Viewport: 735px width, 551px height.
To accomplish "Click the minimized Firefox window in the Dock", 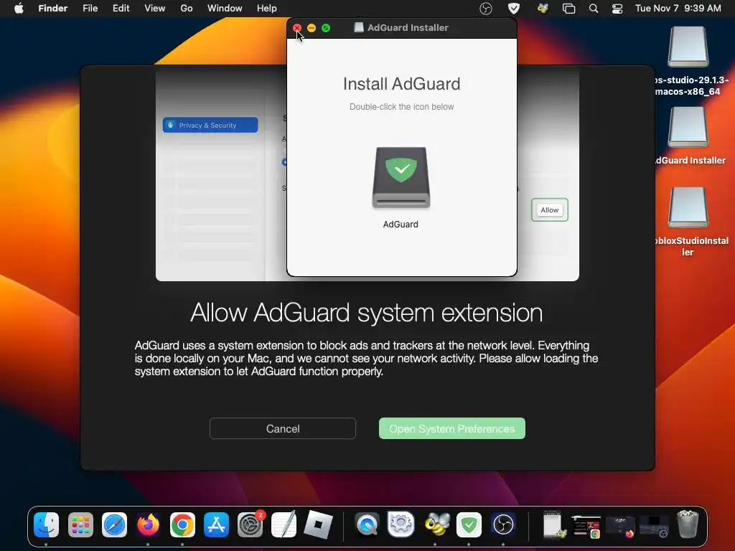I will point(620,526).
